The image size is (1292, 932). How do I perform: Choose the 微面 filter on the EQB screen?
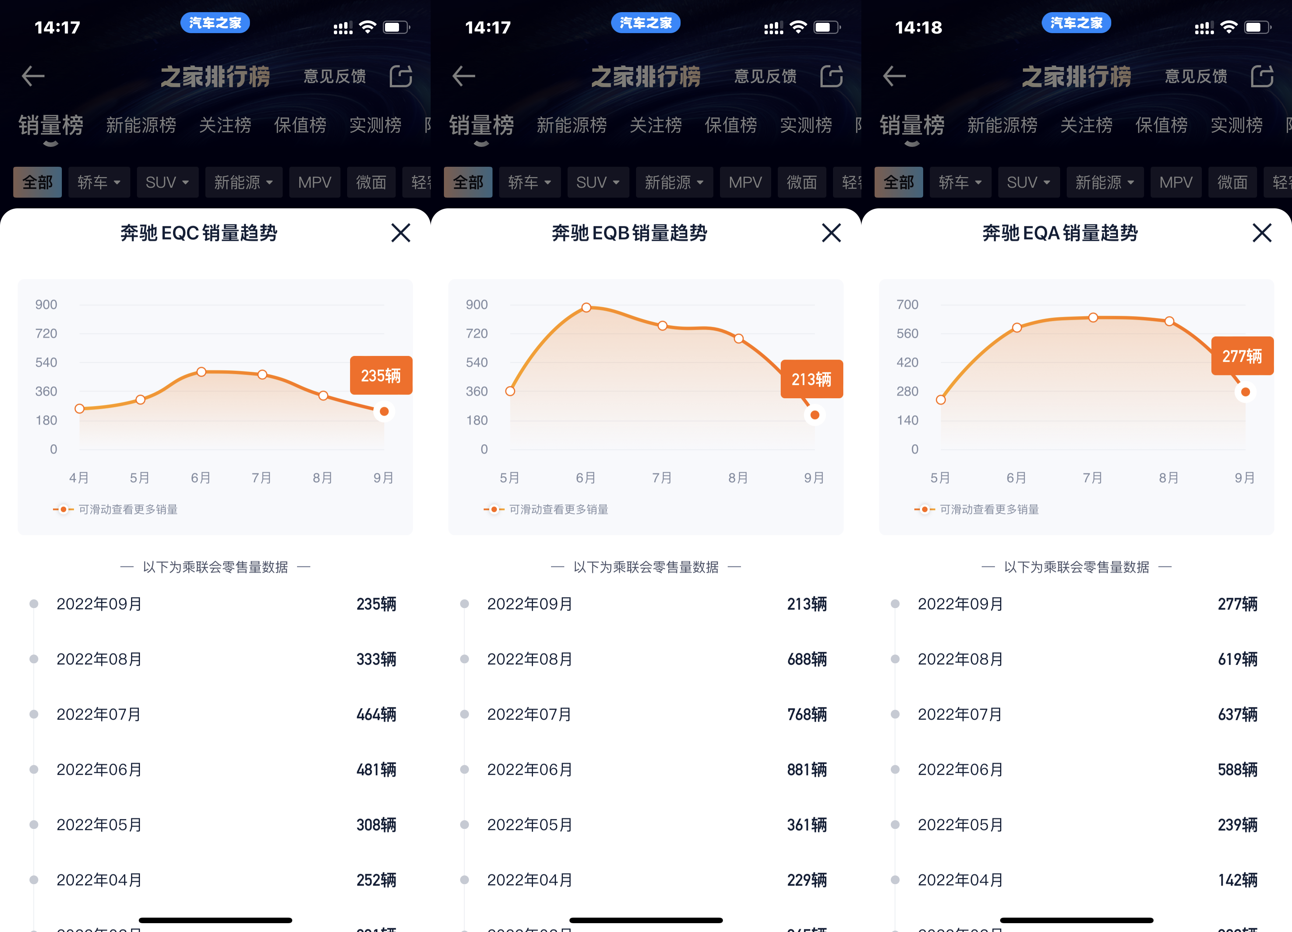coord(802,182)
